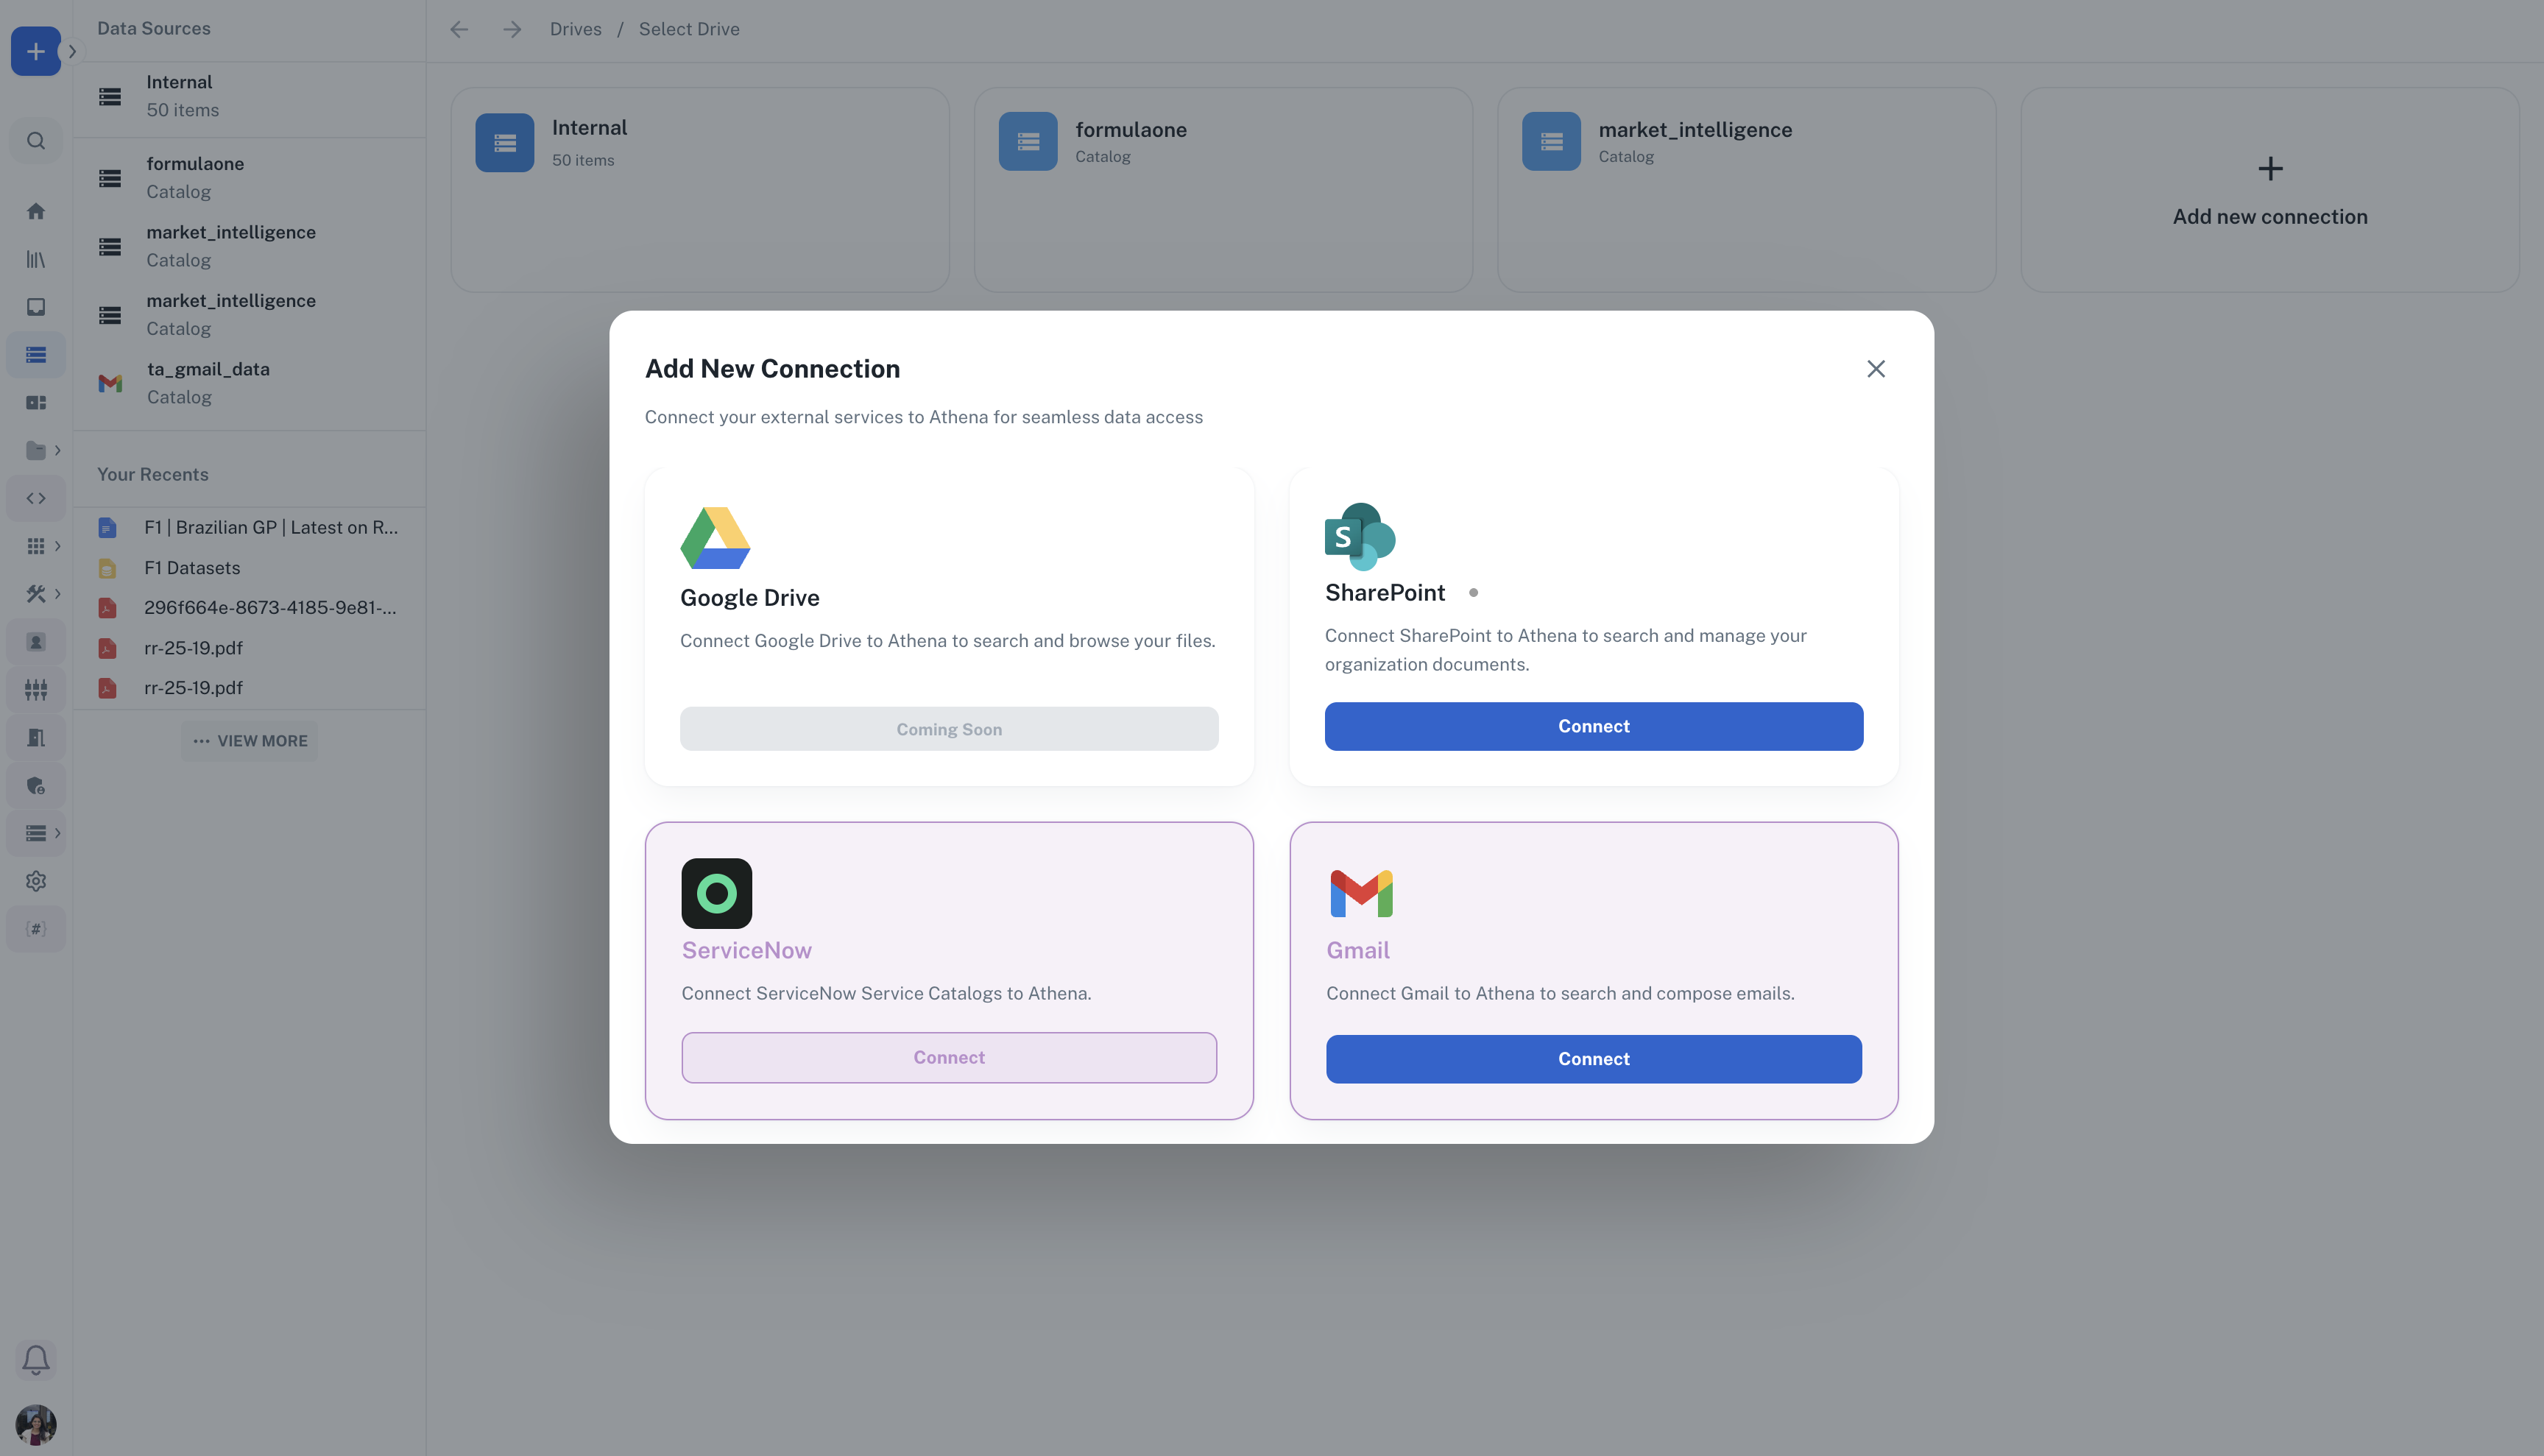Open the library books icon
Viewport: 2544px width, 1456px height.
(36, 259)
